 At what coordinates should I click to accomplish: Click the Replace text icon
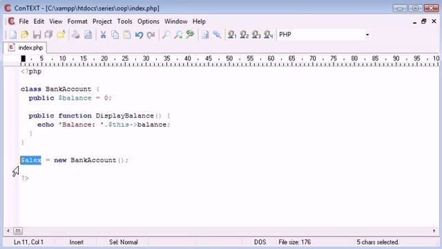coord(190,35)
